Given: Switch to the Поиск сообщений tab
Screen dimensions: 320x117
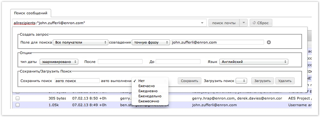Looking at the screenshot, I should [31, 13].
